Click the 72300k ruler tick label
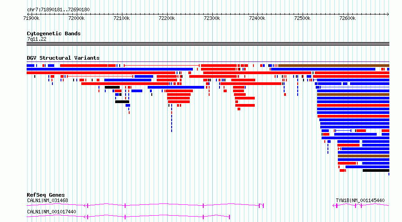The height and width of the screenshot is (222, 402). coord(212,19)
